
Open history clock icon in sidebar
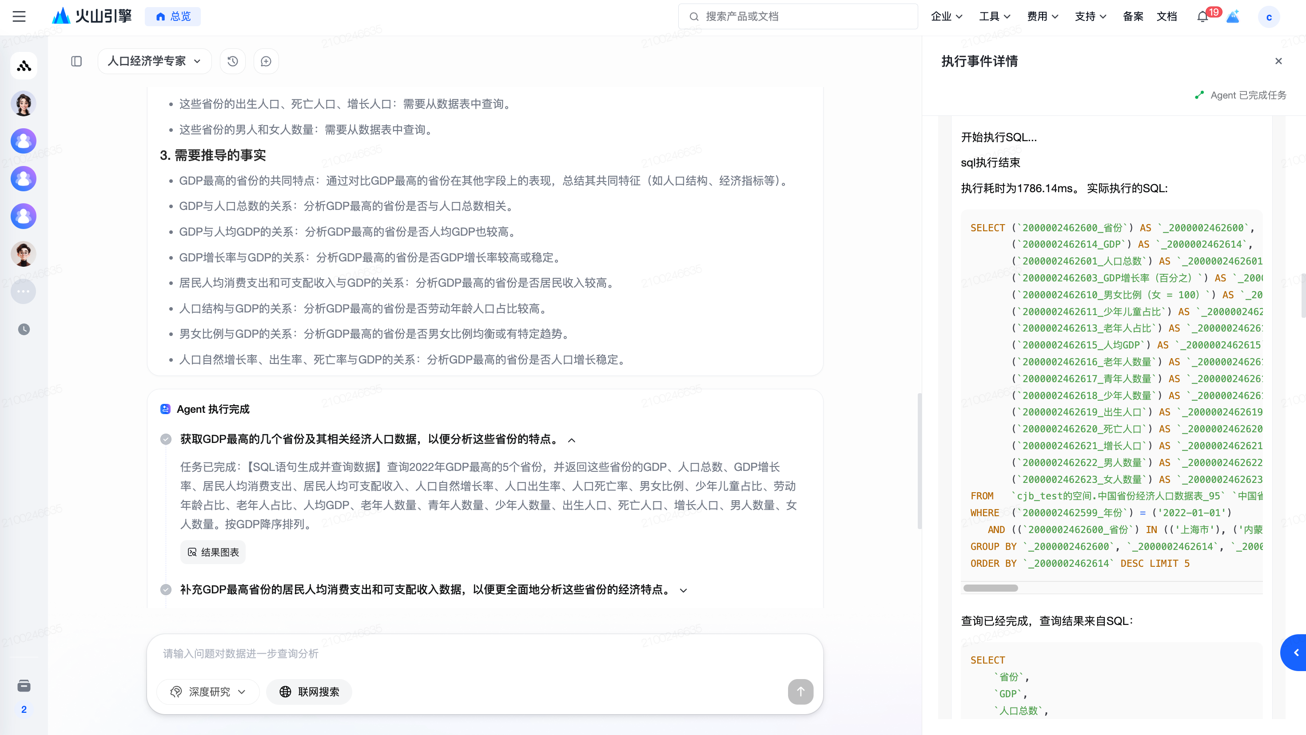(24, 329)
